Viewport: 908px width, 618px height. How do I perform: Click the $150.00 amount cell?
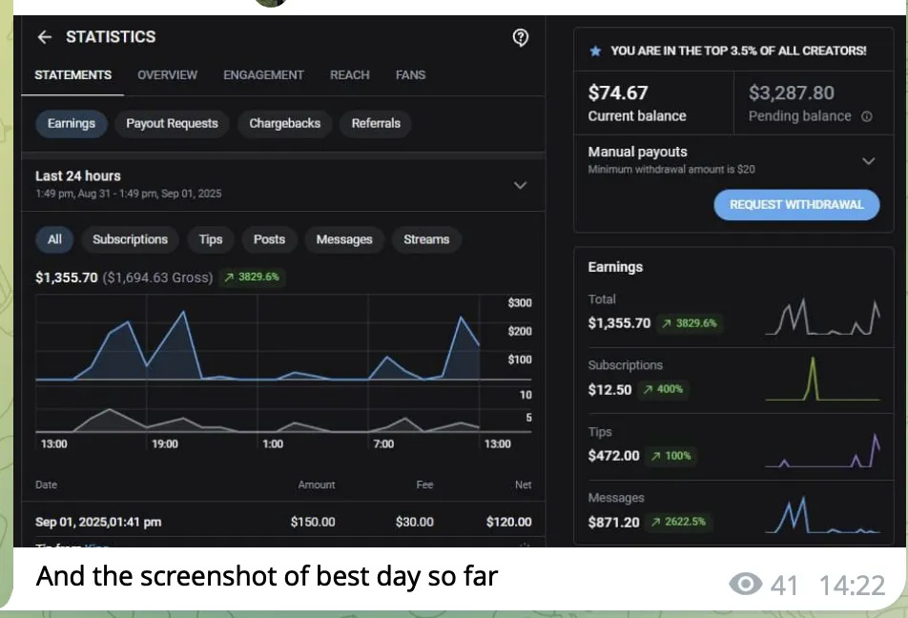313,522
